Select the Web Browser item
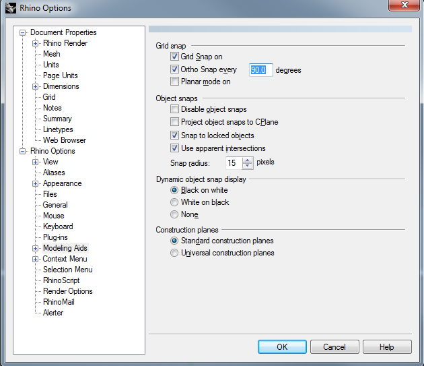 [x=65, y=140]
